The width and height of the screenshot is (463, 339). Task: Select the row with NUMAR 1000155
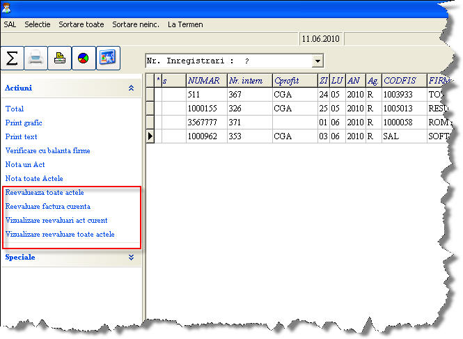[207, 109]
